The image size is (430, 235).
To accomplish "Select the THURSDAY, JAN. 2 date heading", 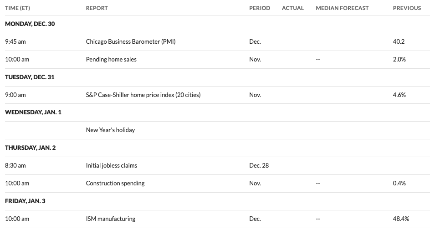I will [30, 148].
